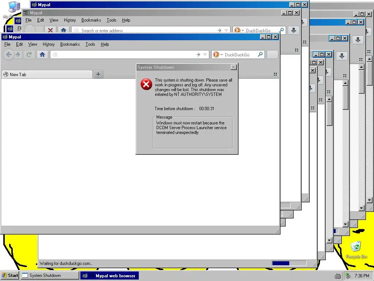
Task: Click the DCOM Server Process Launcher message text
Action: pyautogui.click(x=191, y=128)
